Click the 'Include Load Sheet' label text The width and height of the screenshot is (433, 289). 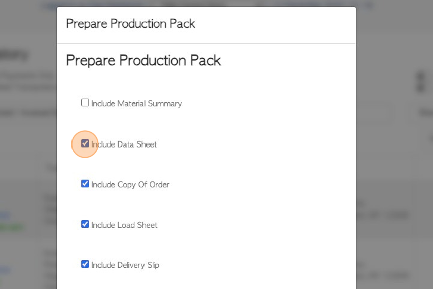click(124, 225)
